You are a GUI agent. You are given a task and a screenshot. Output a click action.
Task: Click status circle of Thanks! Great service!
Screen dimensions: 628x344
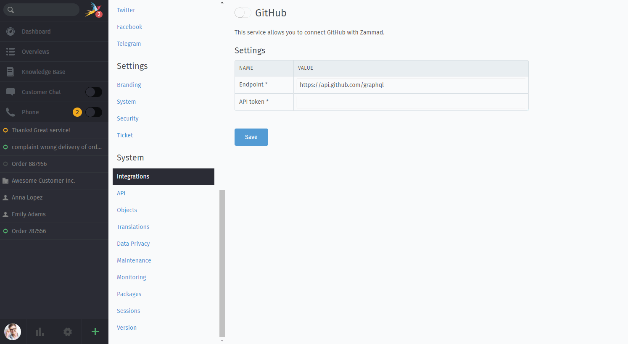(5, 130)
